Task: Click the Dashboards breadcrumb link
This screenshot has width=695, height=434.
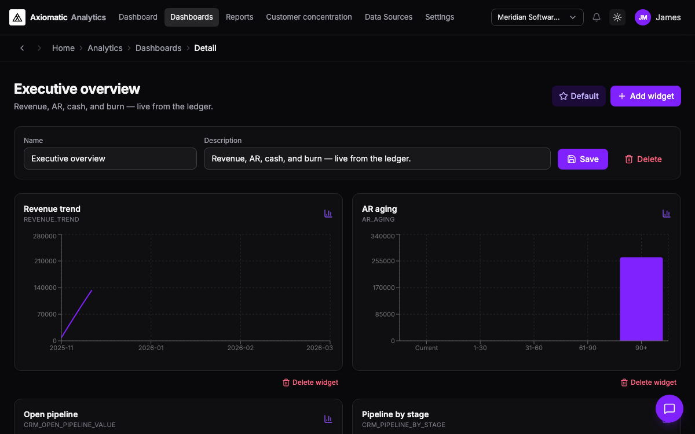Action: 159,48
